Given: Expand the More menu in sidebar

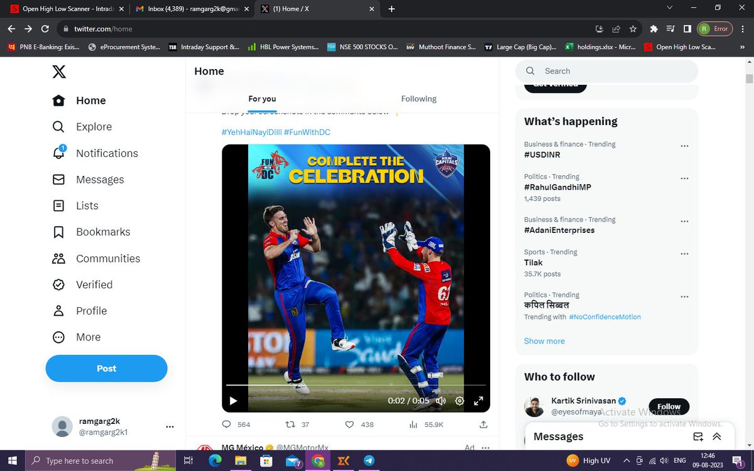Looking at the screenshot, I should pyautogui.click(x=77, y=337).
